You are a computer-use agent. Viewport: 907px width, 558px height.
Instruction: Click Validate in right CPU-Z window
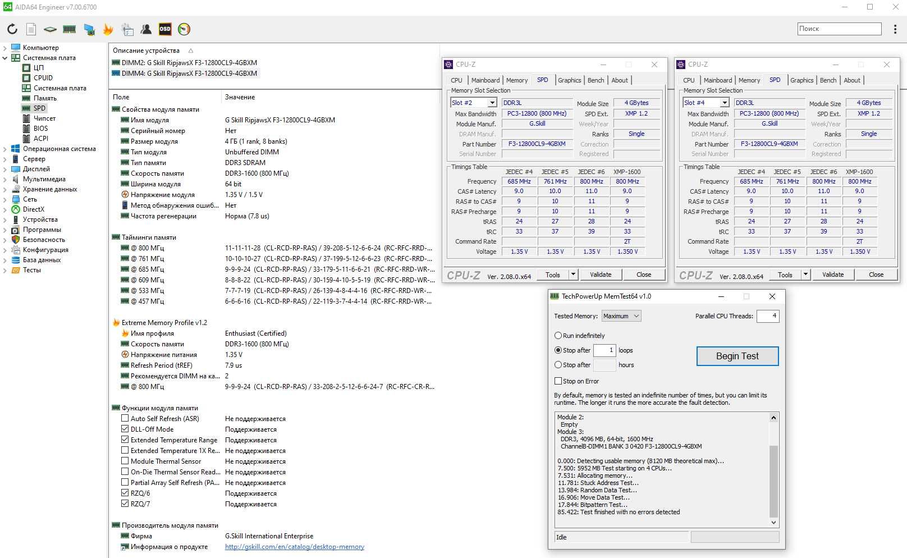833,275
